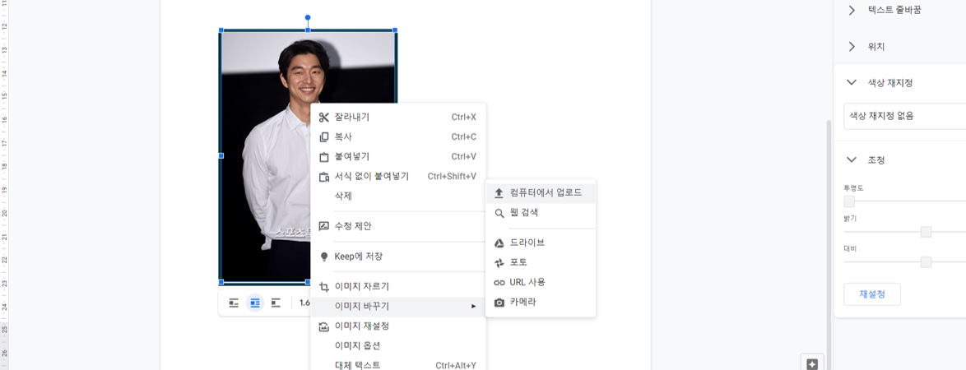Select 삭제 menu entry
Viewport: 966px width, 370px height.
click(x=398, y=197)
